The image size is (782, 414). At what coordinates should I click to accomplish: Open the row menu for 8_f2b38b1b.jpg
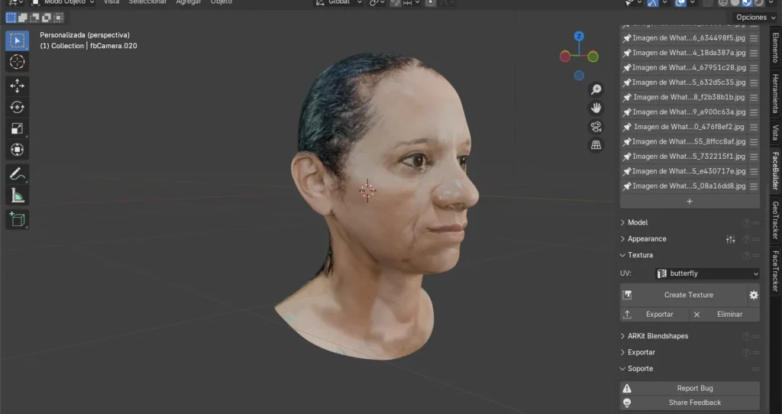pos(754,97)
